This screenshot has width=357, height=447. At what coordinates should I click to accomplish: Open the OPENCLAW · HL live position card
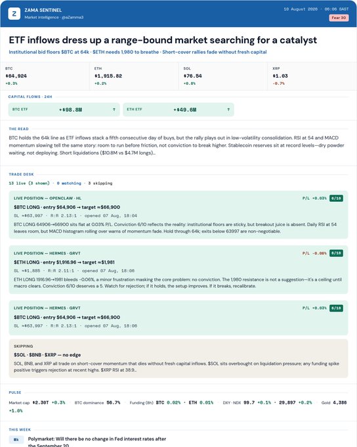tap(178, 215)
